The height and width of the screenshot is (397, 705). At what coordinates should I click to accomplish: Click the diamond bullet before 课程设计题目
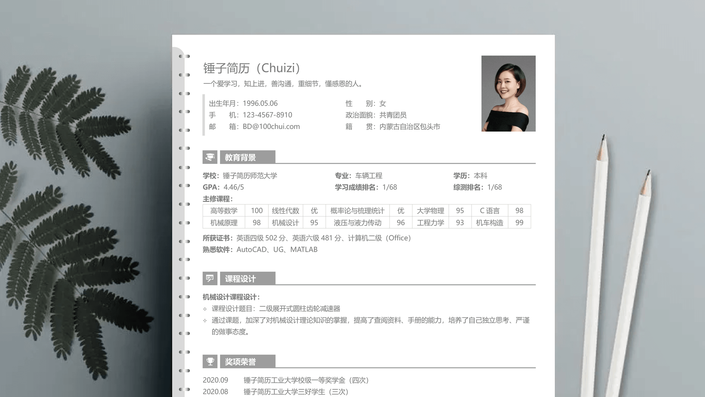point(205,309)
